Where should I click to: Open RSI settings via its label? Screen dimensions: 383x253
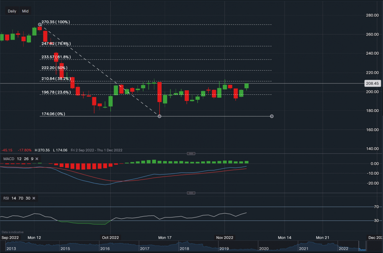(x=6, y=198)
